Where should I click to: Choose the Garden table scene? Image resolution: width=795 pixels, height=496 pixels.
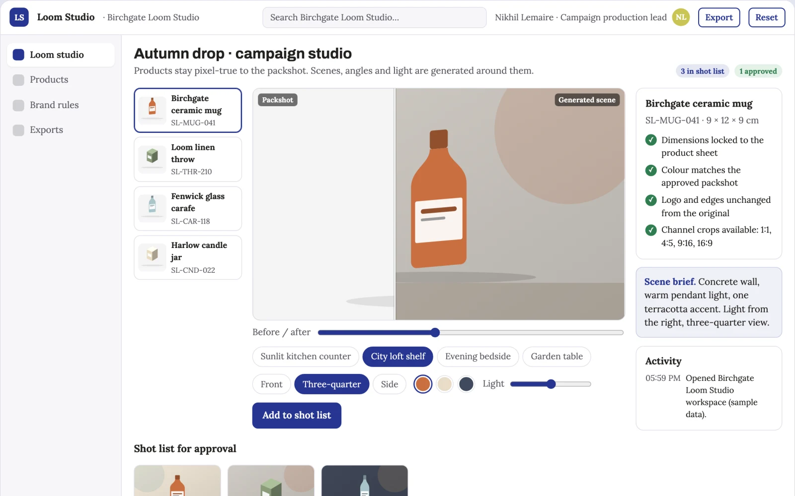click(556, 357)
